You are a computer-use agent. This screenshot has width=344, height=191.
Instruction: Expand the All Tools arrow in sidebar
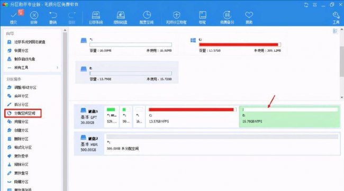pyautogui.click(x=57, y=68)
